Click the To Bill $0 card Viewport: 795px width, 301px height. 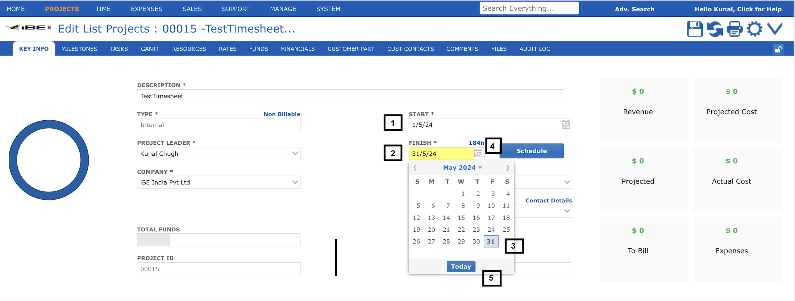[644, 249]
